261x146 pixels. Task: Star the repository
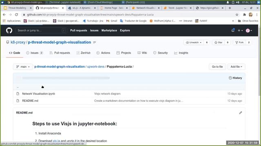[219, 43]
